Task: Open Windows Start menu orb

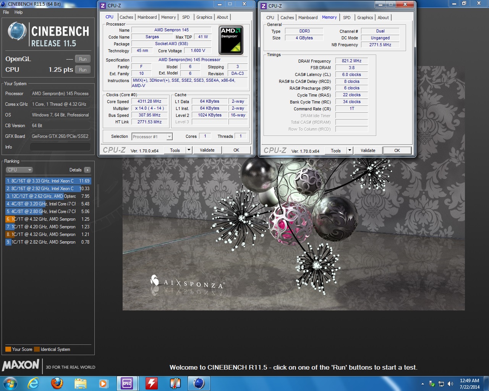Action: 10,383
